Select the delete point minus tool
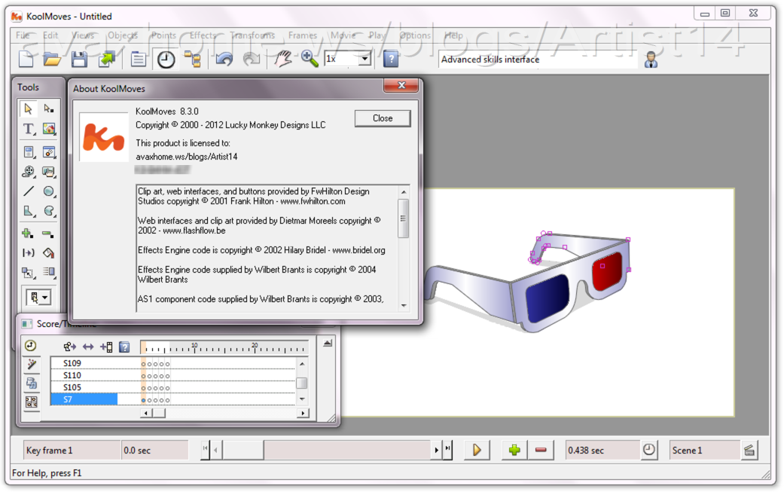The height and width of the screenshot is (492, 784). pyautogui.click(x=48, y=234)
